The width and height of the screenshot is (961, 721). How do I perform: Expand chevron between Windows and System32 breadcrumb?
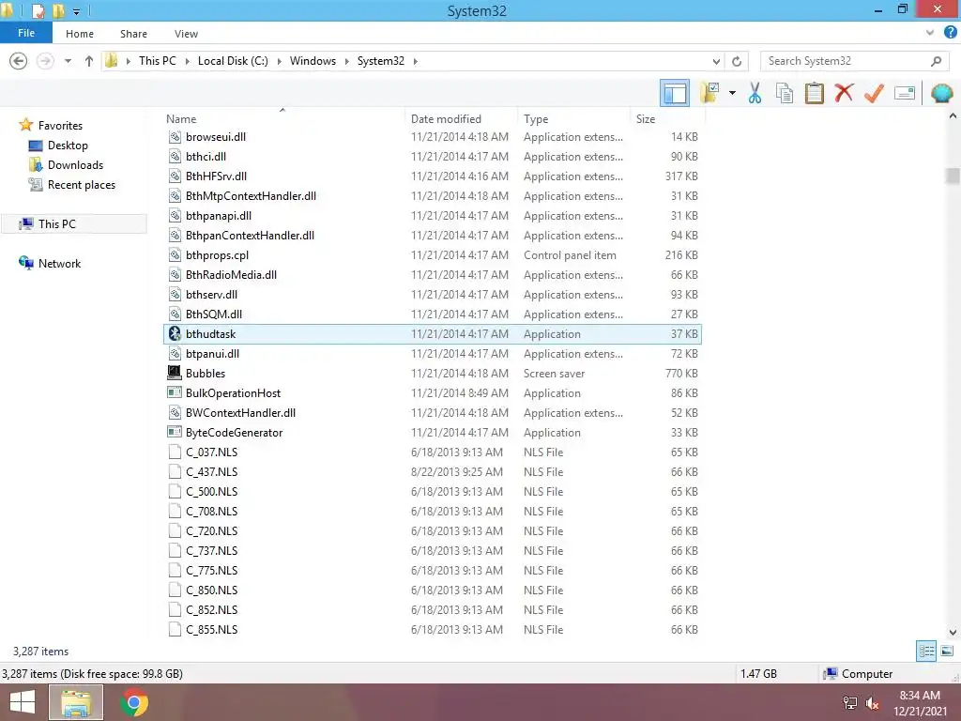pyautogui.click(x=347, y=61)
